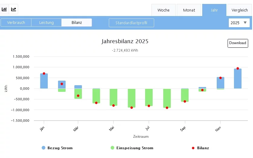Switch to Verbrauch view
This screenshot has width=253, height=158.
16,23
